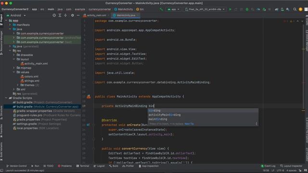This screenshot has width=308, height=173.
Task: Open the app run configuration dropdown
Action: tap(173, 9)
